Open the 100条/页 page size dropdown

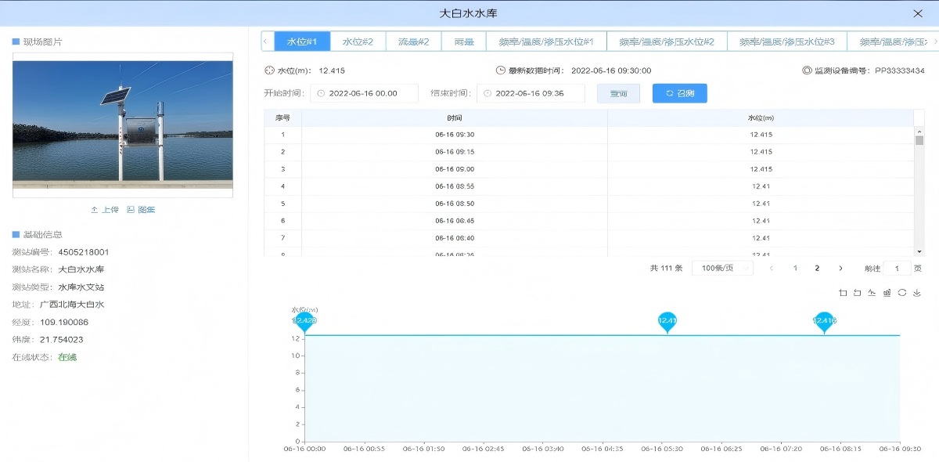click(722, 268)
